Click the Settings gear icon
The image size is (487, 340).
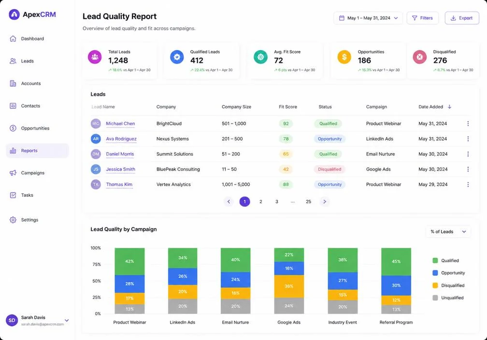[13, 220]
